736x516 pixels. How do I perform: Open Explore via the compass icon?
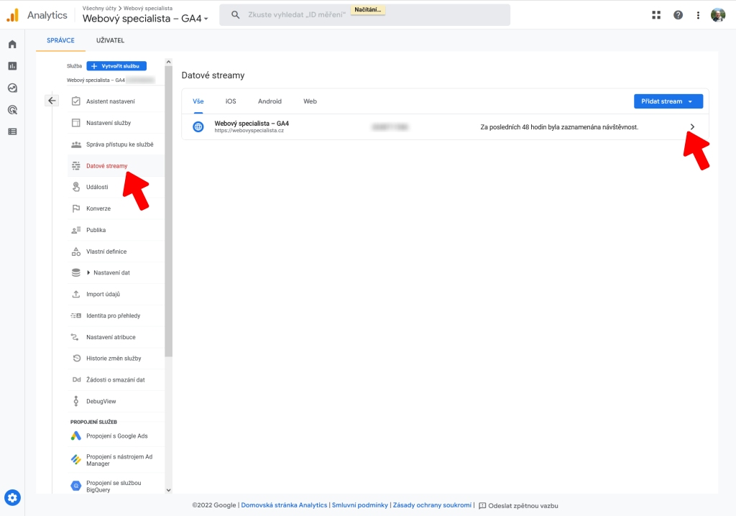[x=11, y=88]
